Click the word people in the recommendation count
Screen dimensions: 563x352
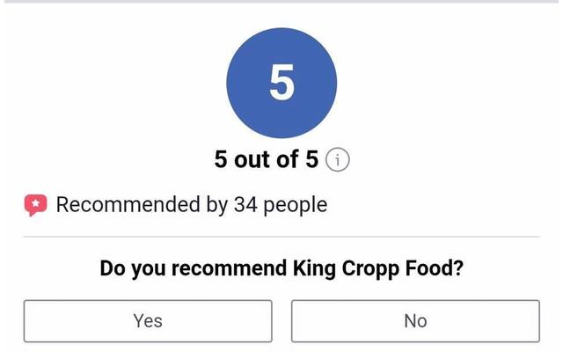(296, 206)
